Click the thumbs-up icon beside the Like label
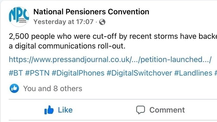 (49, 110)
